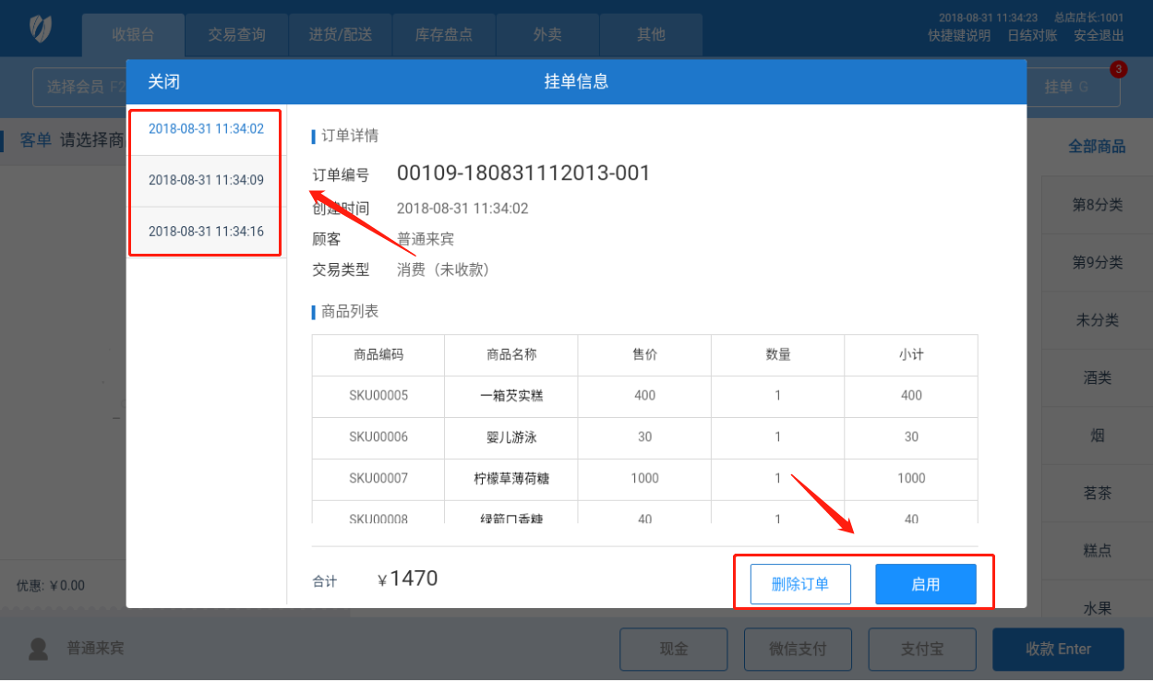Select the 酒类 product category
This screenshot has height=681, width=1153.
coord(1097,377)
